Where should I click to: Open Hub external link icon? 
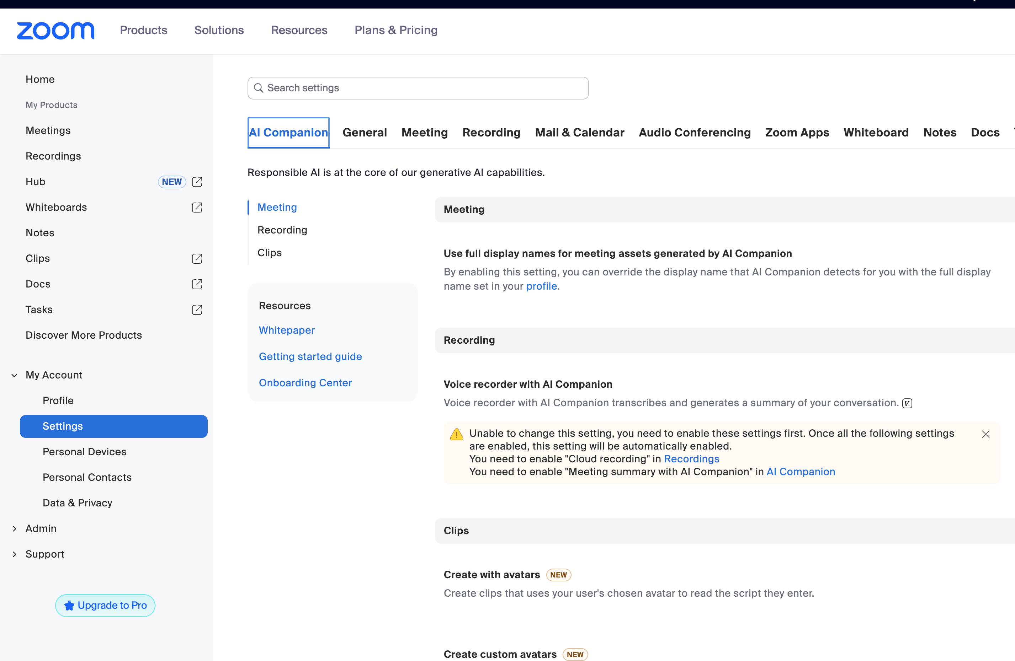[197, 182]
